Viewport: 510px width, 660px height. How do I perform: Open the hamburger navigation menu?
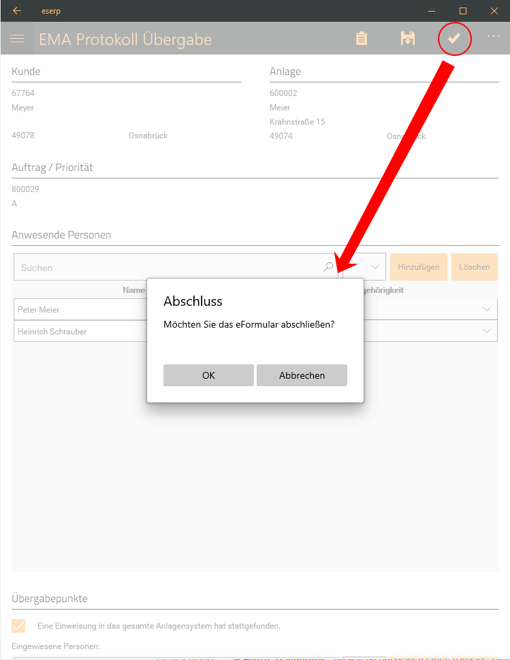click(17, 39)
